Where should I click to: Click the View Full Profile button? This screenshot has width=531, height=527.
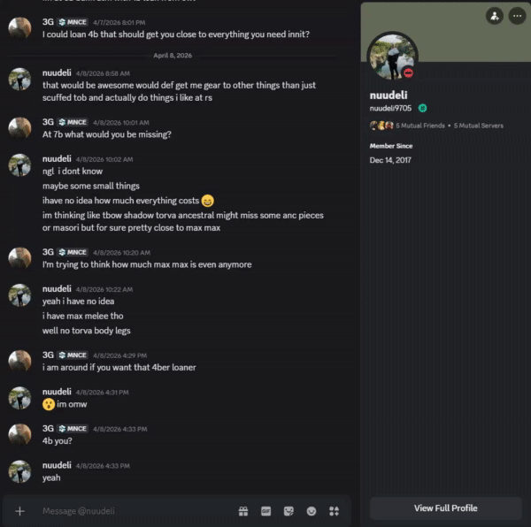pyautogui.click(x=446, y=508)
